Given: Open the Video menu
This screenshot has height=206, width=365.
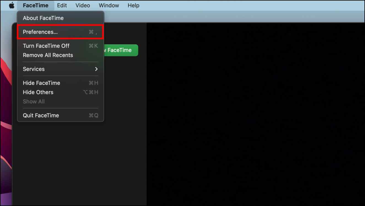Looking at the screenshot, I should click(x=83, y=5).
